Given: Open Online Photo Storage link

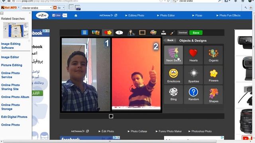Looking at the screenshot, I should (x=10, y=107).
